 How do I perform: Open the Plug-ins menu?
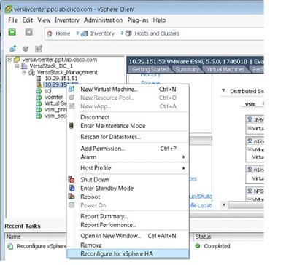[x=138, y=20]
